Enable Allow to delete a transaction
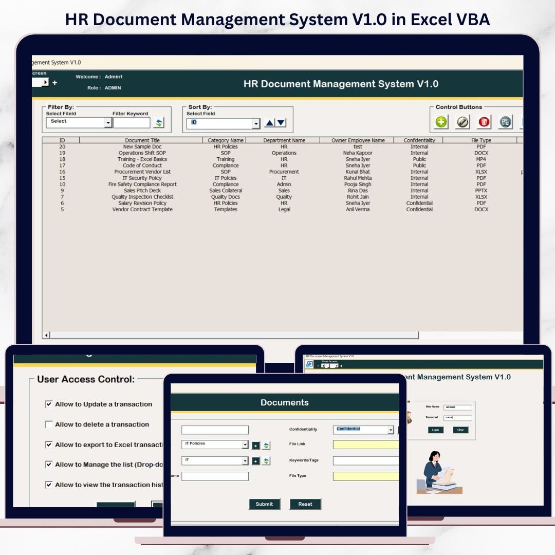 tap(49, 424)
